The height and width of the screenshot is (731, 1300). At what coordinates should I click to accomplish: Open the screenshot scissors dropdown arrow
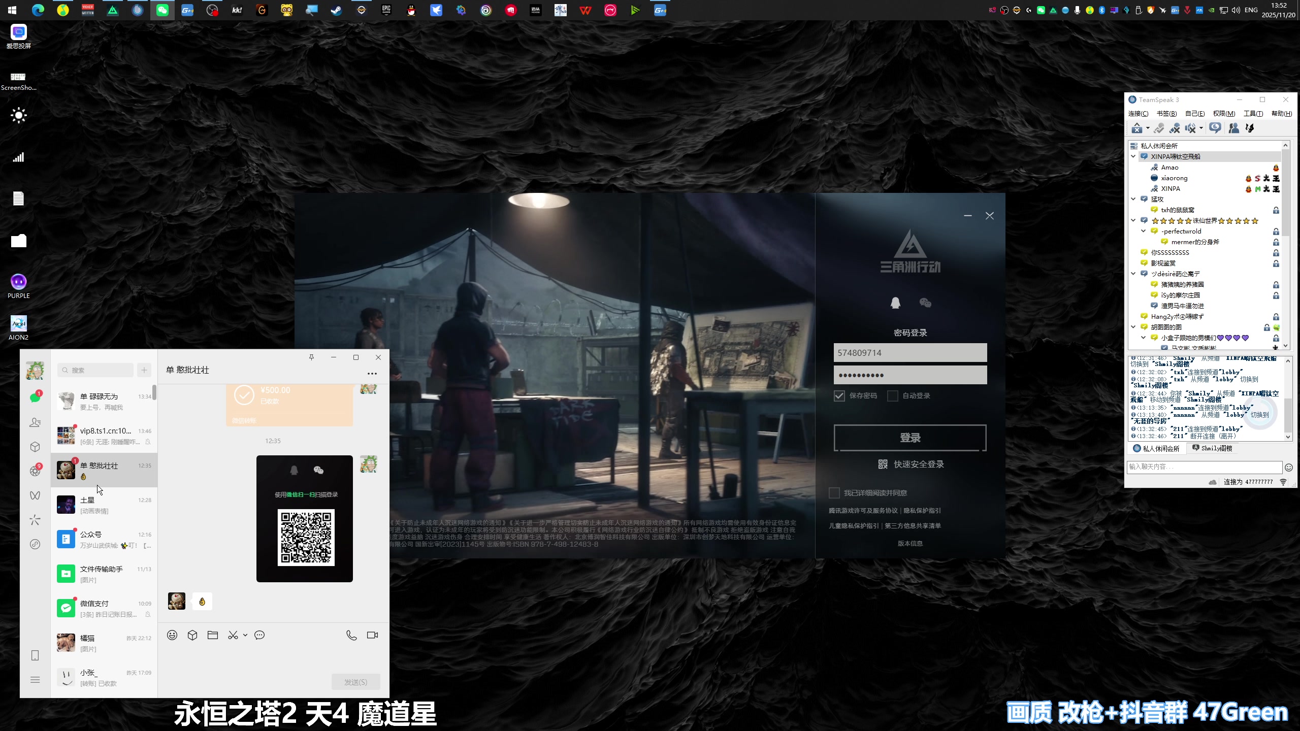pyautogui.click(x=245, y=635)
